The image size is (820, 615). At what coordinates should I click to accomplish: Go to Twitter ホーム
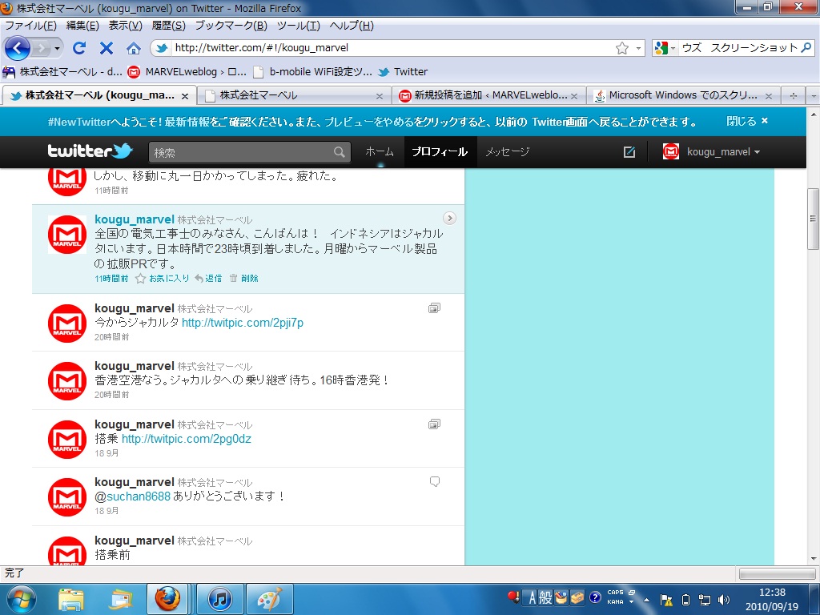379,152
